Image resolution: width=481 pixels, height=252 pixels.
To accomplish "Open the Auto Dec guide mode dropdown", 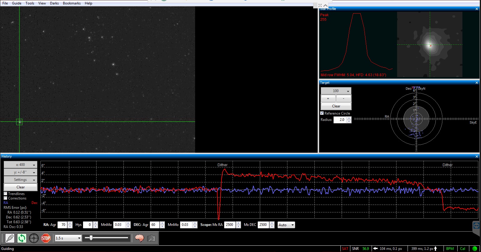I will [x=286, y=225].
